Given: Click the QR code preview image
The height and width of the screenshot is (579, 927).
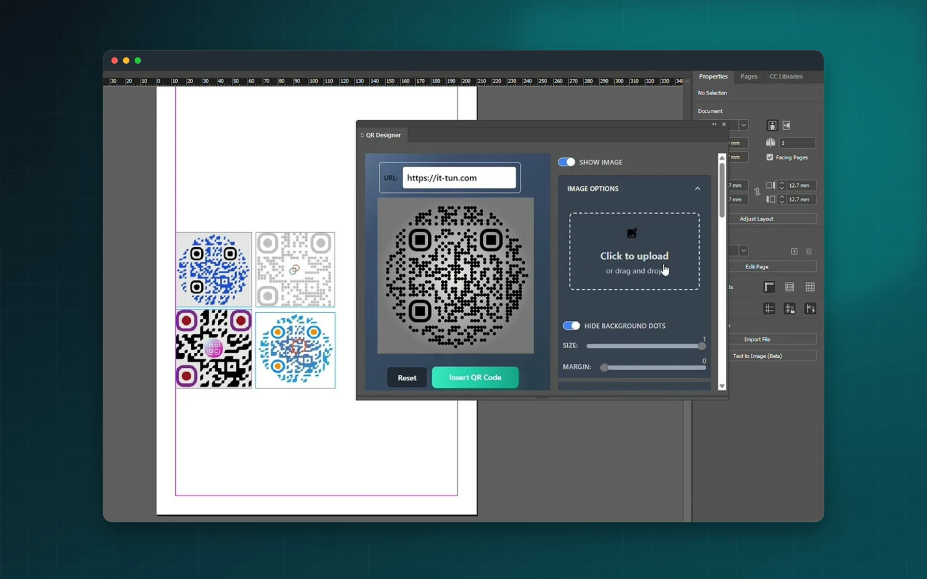Looking at the screenshot, I should (x=456, y=276).
